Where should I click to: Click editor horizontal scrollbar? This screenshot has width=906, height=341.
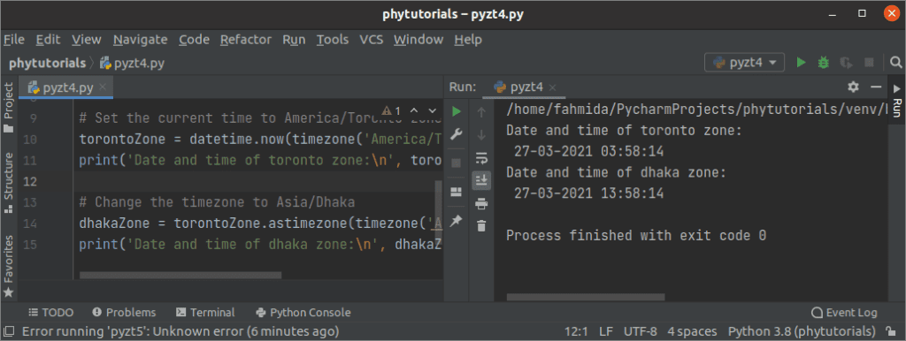pyautogui.click(x=180, y=276)
